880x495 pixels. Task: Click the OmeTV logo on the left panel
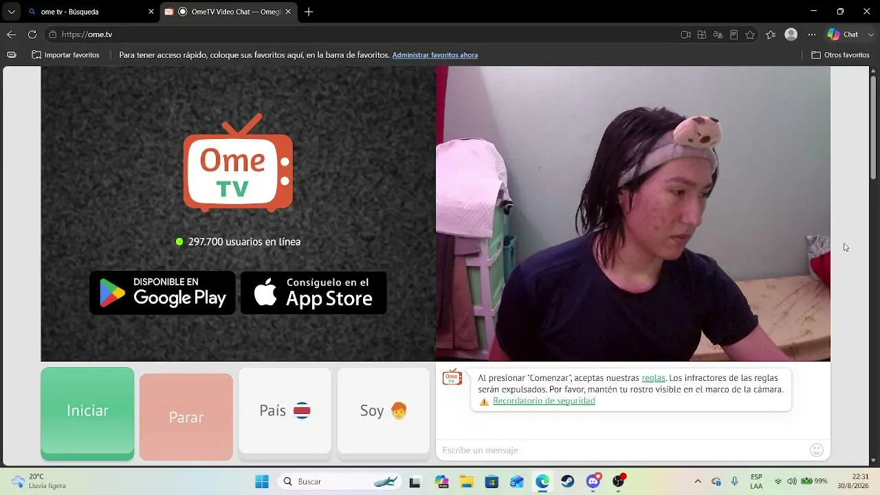click(238, 163)
